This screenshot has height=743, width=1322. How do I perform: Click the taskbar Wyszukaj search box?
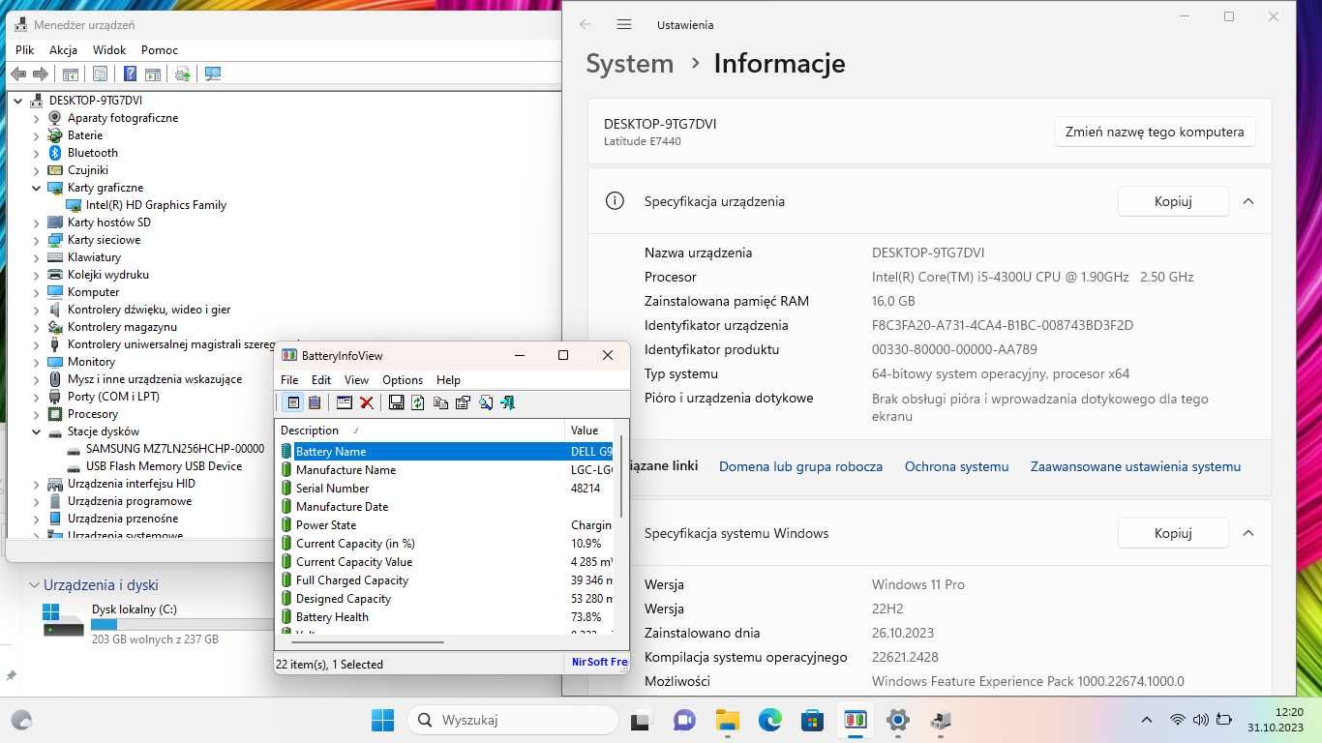point(513,720)
